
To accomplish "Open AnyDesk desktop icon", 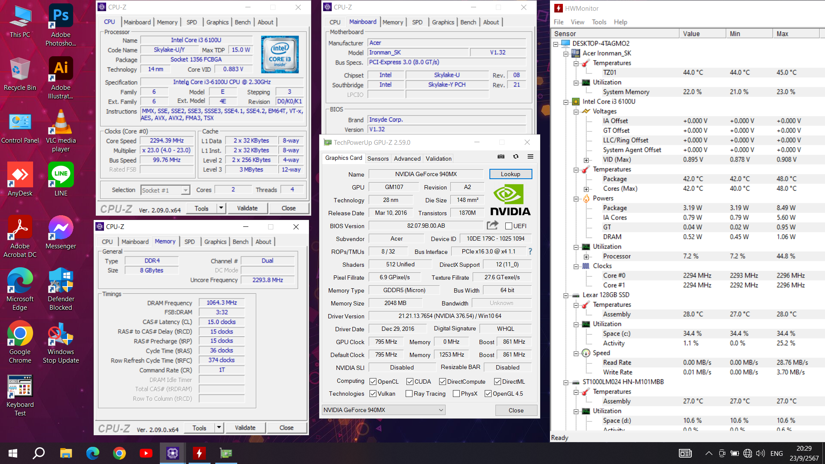I will click(x=20, y=180).
